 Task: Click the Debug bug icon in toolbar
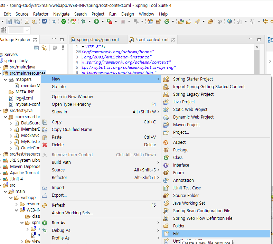84,21
